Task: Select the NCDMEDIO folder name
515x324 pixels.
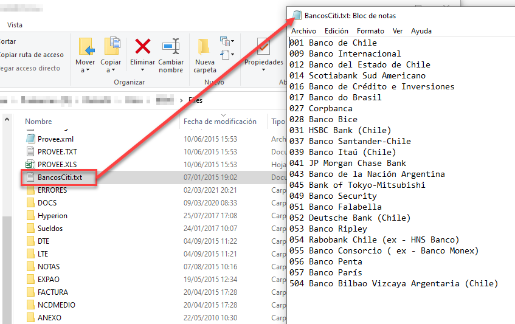Action: pos(57,305)
